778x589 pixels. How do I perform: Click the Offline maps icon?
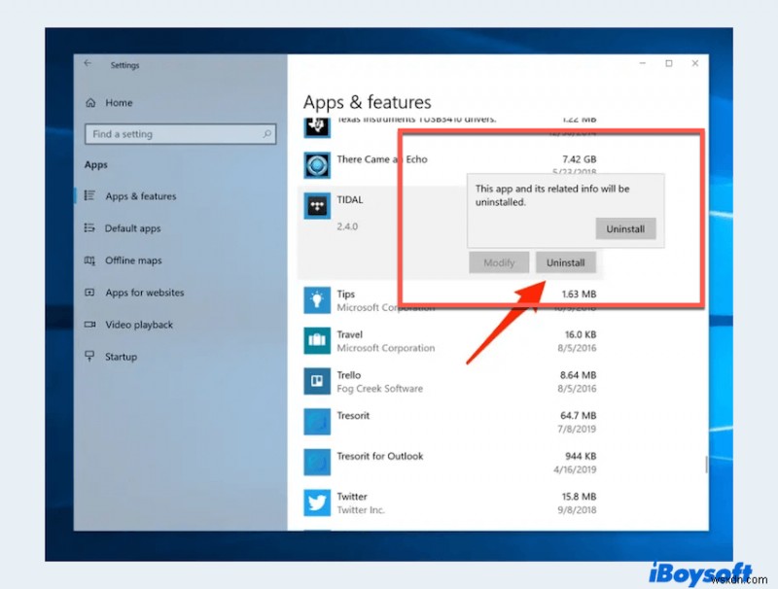(x=89, y=260)
